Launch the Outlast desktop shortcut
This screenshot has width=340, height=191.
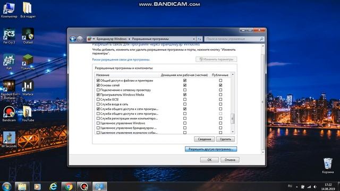tap(28, 36)
